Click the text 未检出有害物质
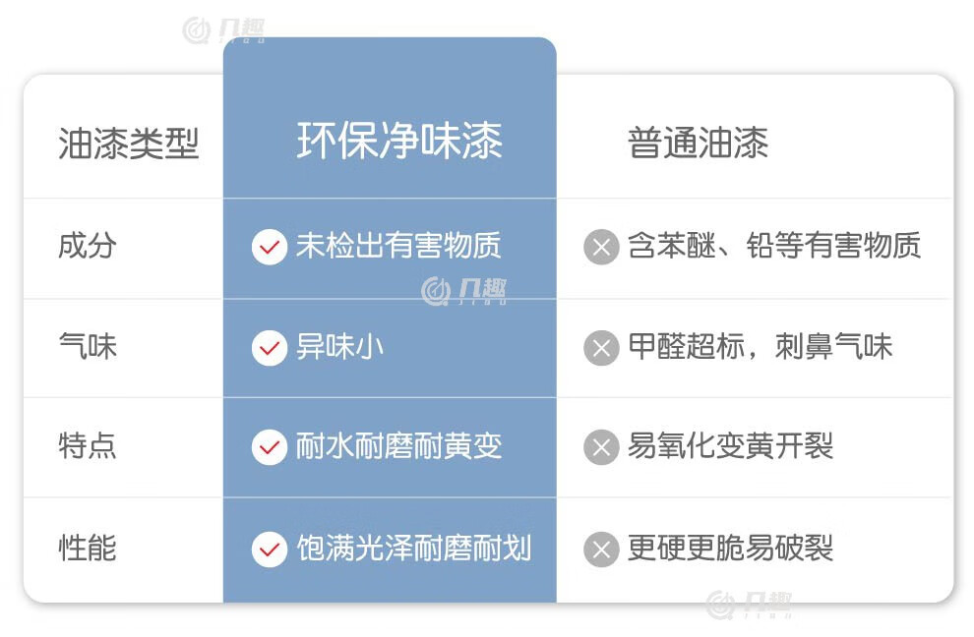 (x=398, y=245)
